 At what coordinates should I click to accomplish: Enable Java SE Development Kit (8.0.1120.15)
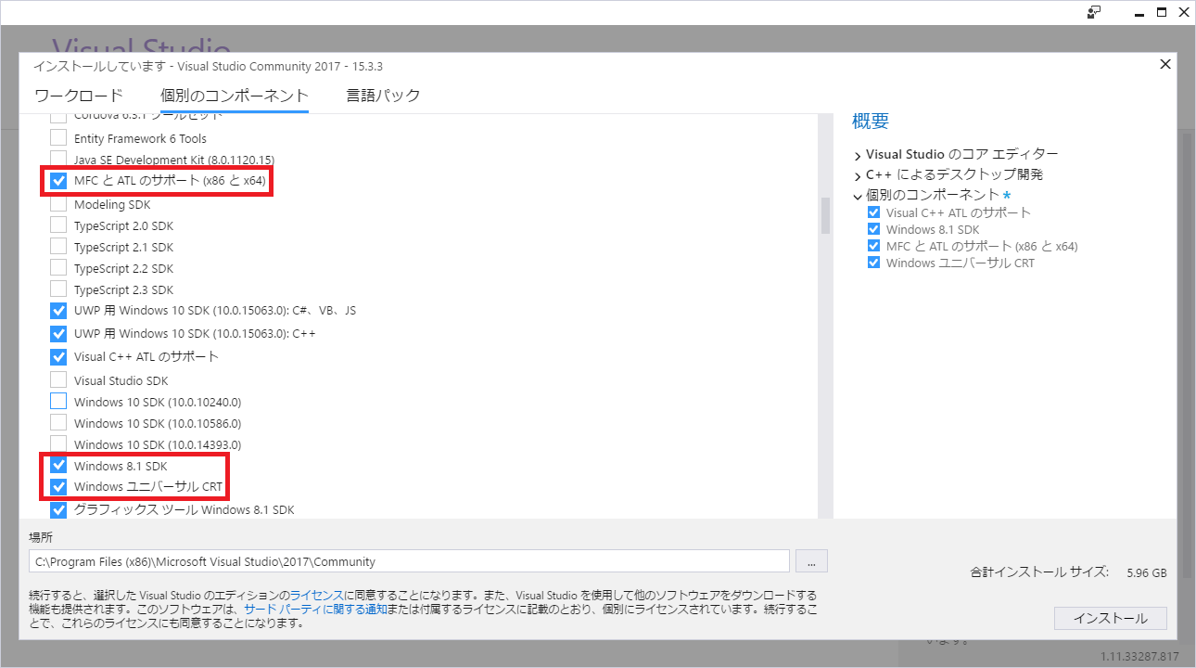pos(58,160)
